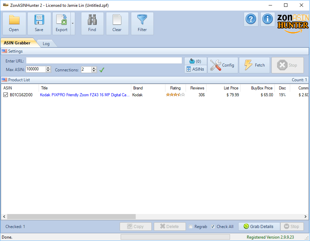Toggle the Check All checkbox
The height and width of the screenshot is (241, 310).
coord(213,227)
